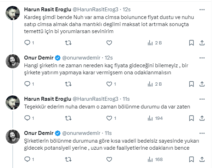Share Harun's 'Teşekkür ederim' tweet
This screenshot has height=168, width=215.
202,118
